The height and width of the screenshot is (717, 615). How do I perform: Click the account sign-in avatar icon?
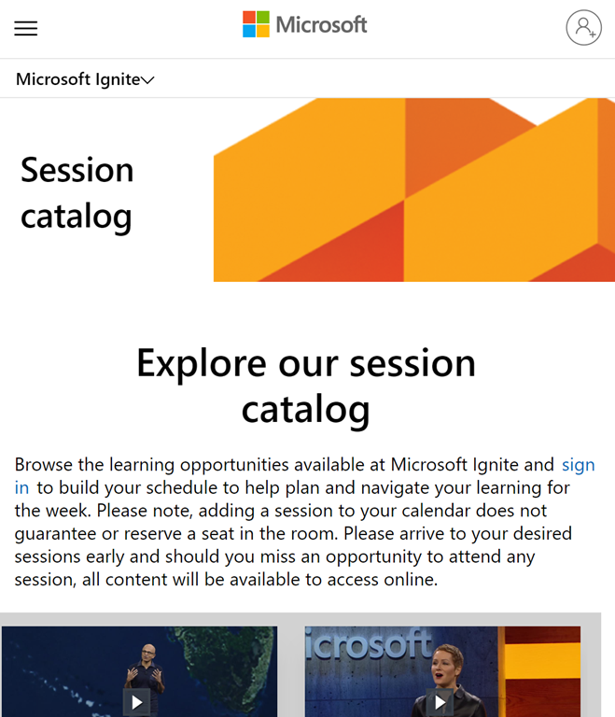tap(583, 27)
